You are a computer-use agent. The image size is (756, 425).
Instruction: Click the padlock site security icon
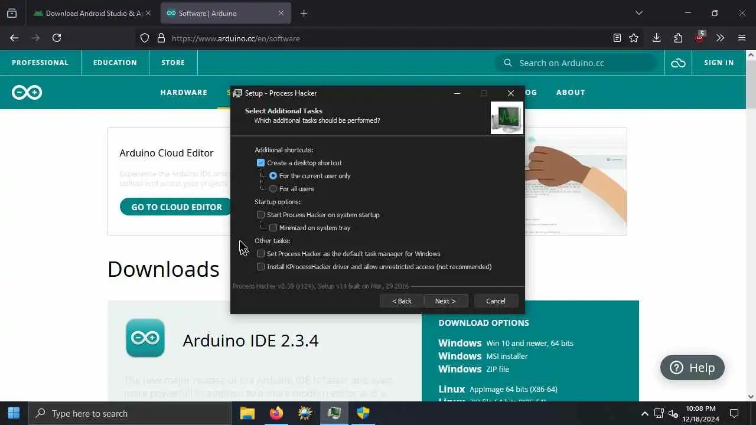pyautogui.click(x=161, y=38)
